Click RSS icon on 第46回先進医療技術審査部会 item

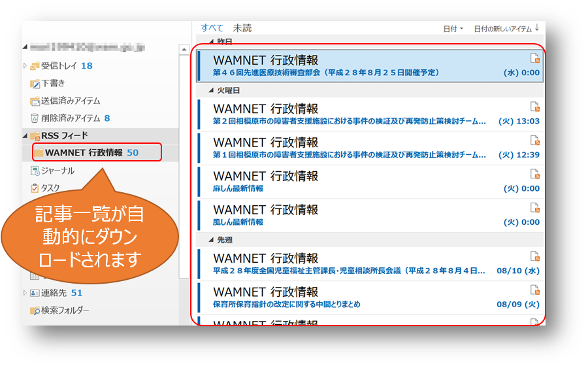(534, 58)
